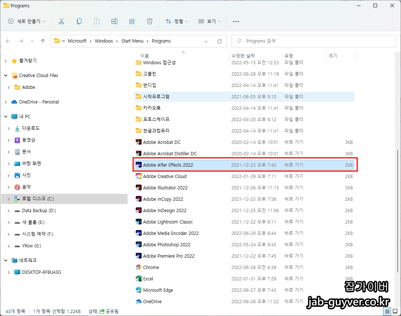Select 다운로드 in the navigation pane

[x=31, y=128]
